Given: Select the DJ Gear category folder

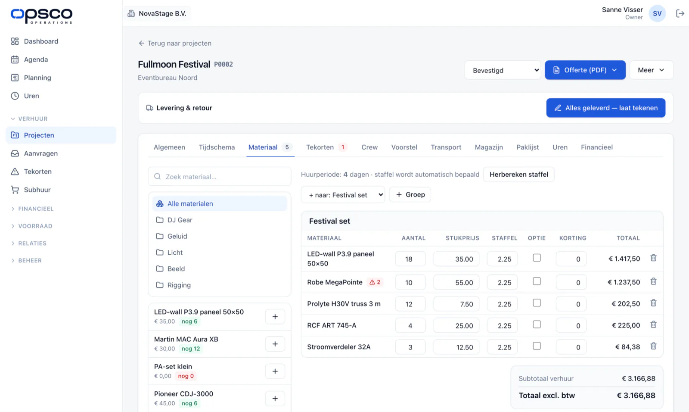Looking at the screenshot, I should coord(220,220).
